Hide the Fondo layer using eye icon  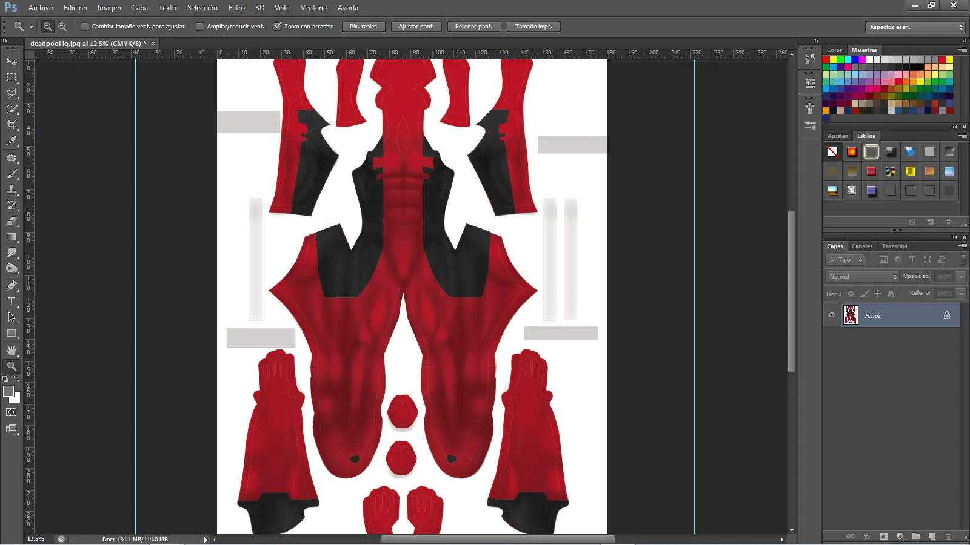pos(832,315)
